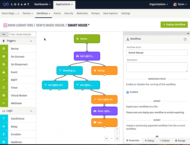Open the workflow help question mark icon

(185, 39)
